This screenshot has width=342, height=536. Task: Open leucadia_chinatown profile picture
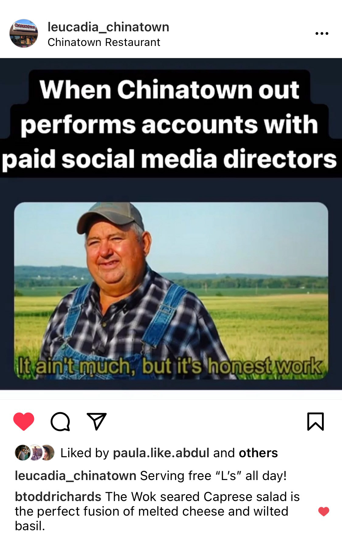(x=24, y=33)
